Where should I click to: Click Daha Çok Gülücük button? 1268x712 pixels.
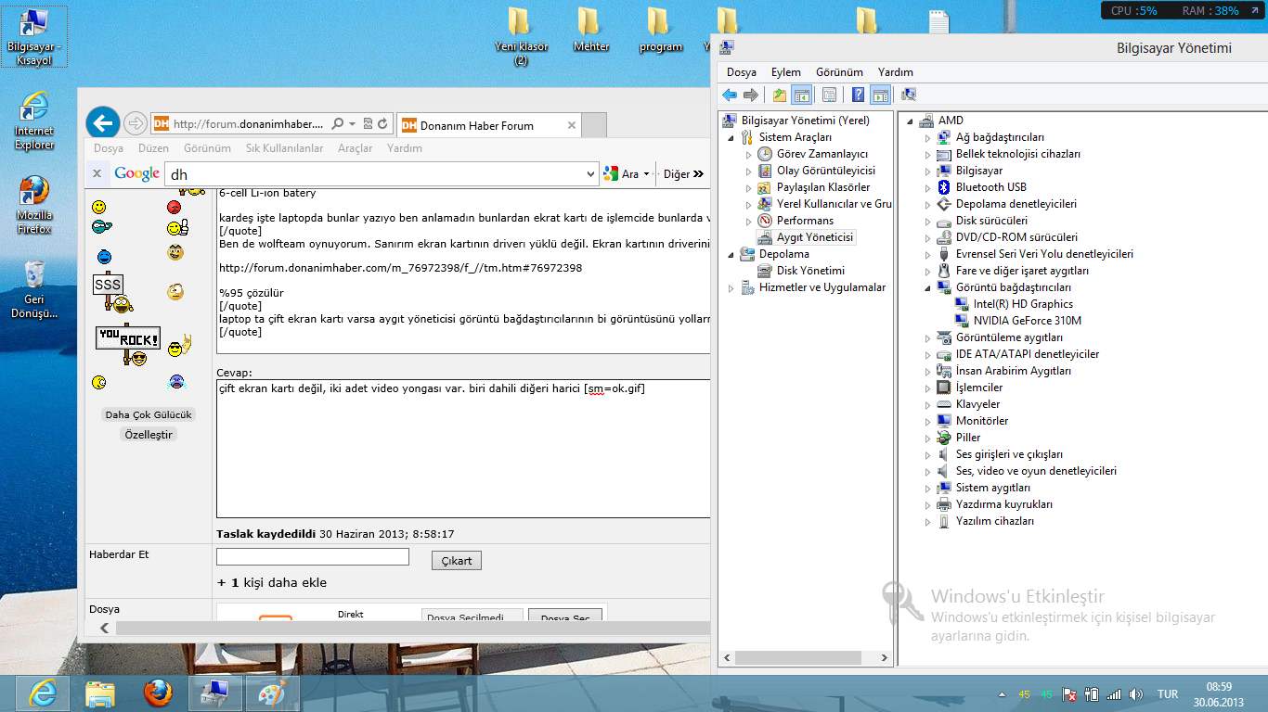point(149,415)
